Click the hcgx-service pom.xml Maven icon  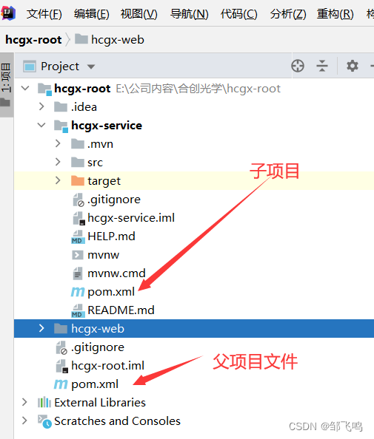[78, 292]
